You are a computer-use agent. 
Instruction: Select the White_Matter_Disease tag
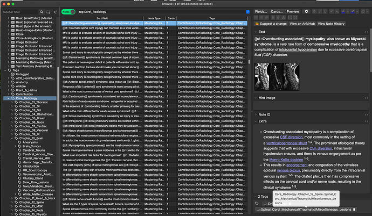[x=38, y=195]
